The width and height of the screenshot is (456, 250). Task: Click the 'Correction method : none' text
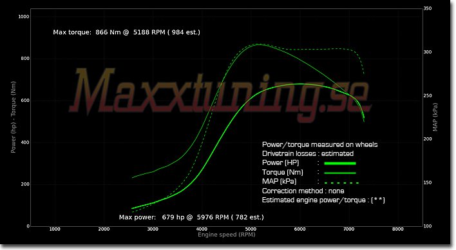click(303, 191)
